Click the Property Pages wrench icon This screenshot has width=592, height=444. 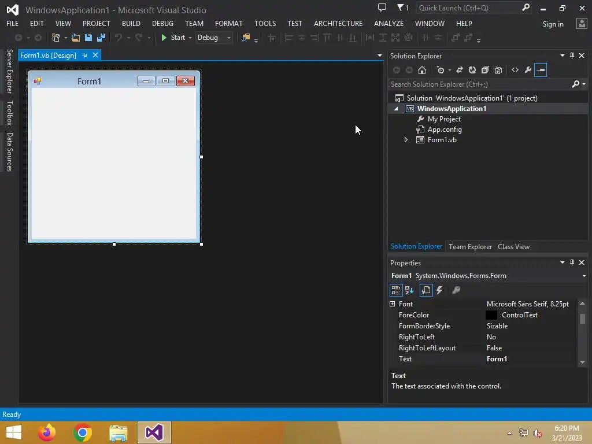pos(456,290)
